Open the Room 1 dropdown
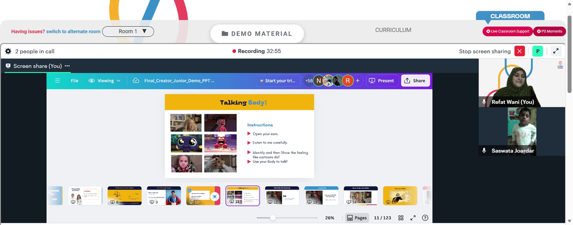The width and height of the screenshot is (573, 225). [x=128, y=31]
